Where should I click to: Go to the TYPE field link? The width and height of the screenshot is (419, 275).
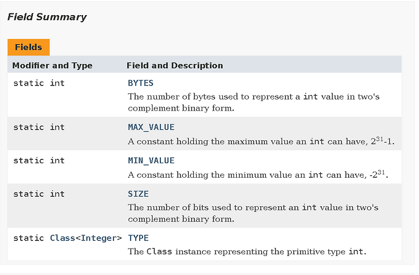138,238
